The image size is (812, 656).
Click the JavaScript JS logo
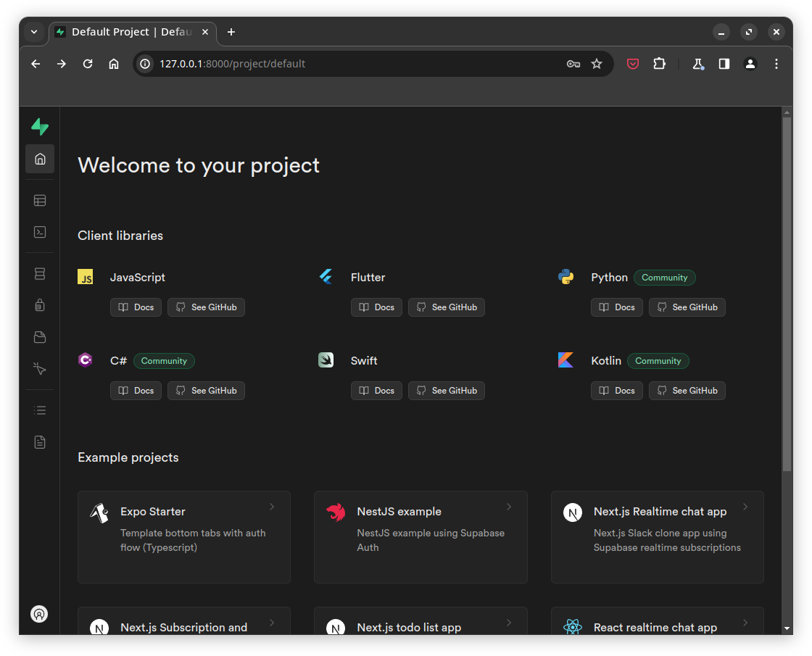86,277
